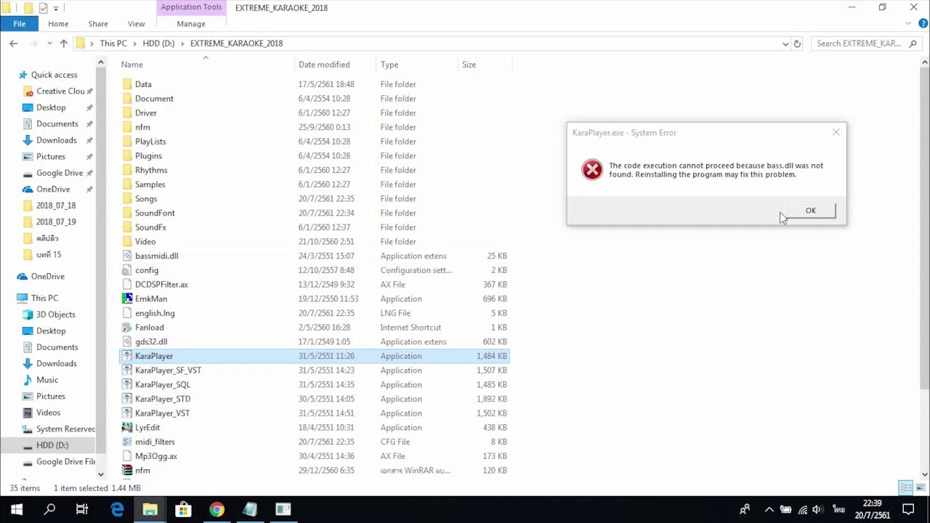
Task: Open 2018_07_18 folder in navigation pane
Action: click(56, 206)
